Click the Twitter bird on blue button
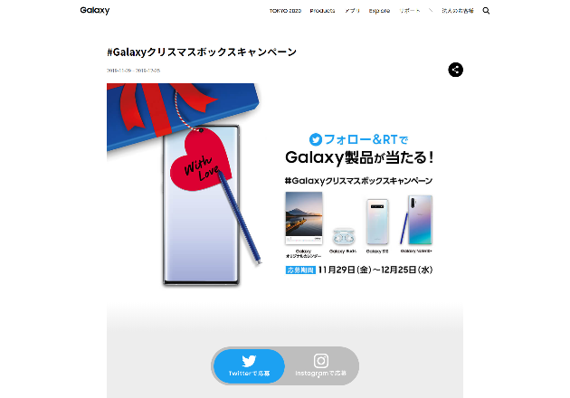570x398 pixels. 249,361
